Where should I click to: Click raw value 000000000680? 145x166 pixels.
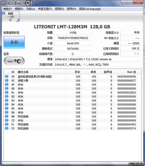pyautogui.click(x=127, y=105)
